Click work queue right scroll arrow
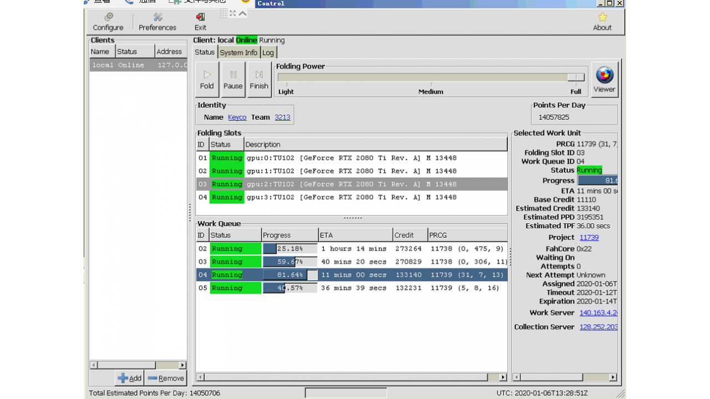The height and width of the screenshot is (399, 710). 503,377
